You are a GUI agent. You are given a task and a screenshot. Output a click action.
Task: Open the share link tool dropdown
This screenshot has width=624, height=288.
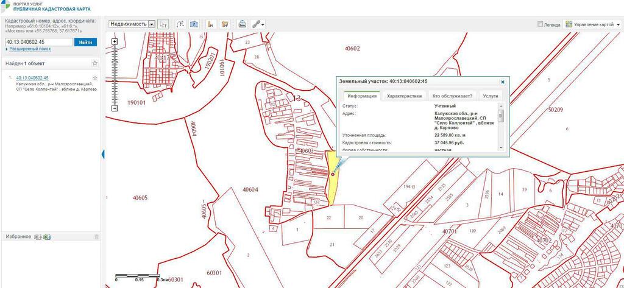pyautogui.click(x=258, y=24)
